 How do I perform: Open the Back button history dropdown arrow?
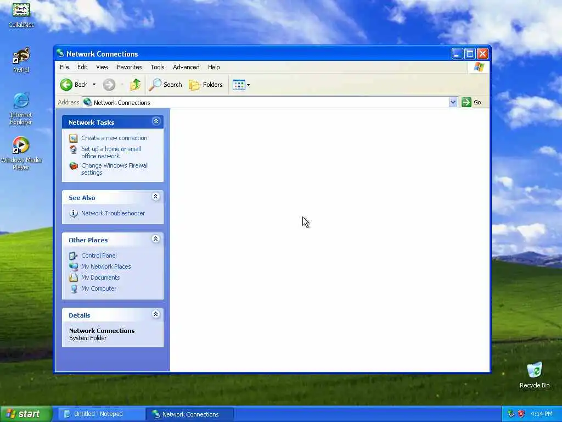click(x=94, y=85)
